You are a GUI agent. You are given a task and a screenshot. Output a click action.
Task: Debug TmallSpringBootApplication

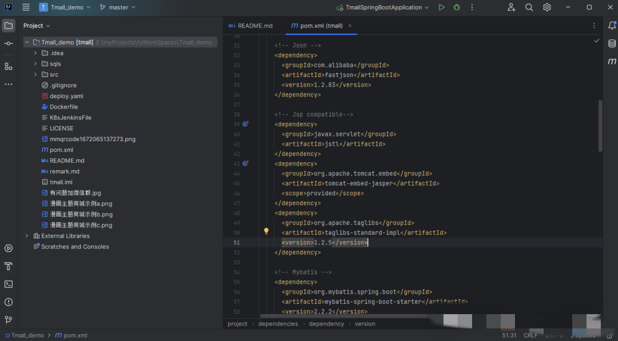point(457,7)
